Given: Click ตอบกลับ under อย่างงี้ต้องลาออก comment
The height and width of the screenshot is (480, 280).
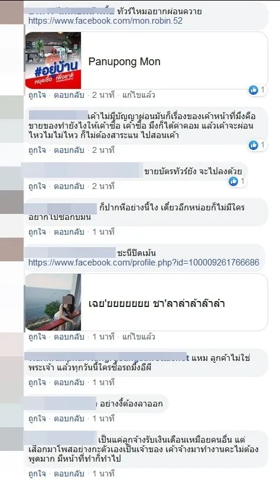Looking at the screenshot, I should pyautogui.click(x=69, y=418).
